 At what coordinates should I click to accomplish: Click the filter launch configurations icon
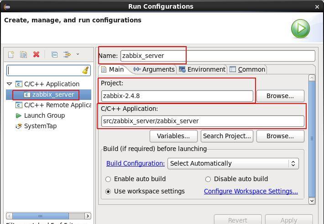[x=67, y=55]
